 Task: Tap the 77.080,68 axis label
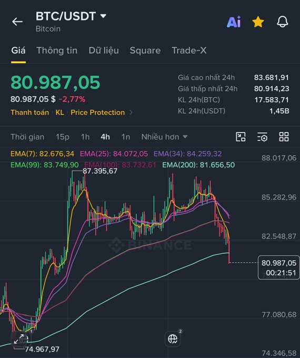pyautogui.click(x=279, y=315)
